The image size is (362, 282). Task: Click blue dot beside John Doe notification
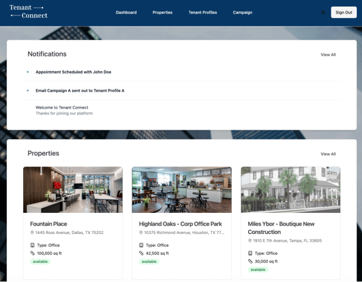(x=28, y=72)
